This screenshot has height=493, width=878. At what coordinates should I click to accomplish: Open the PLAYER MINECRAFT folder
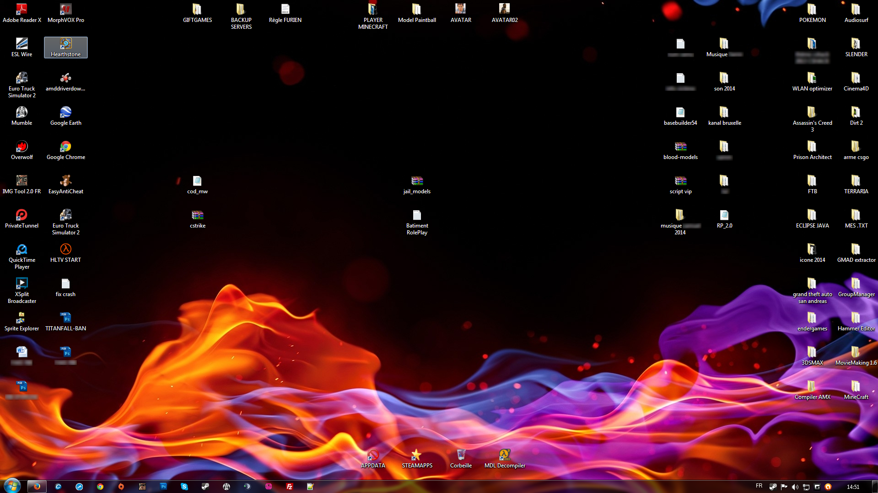point(373,16)
